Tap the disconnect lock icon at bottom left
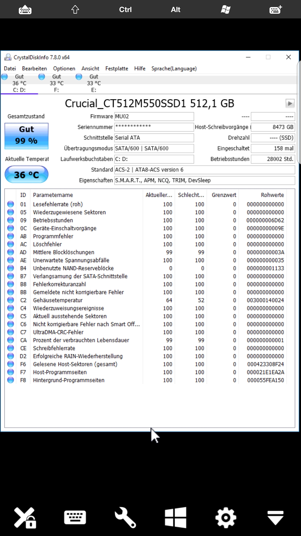The width and height of the screenshot is (301, 536). pyautogui.click(x=25, y=518)
